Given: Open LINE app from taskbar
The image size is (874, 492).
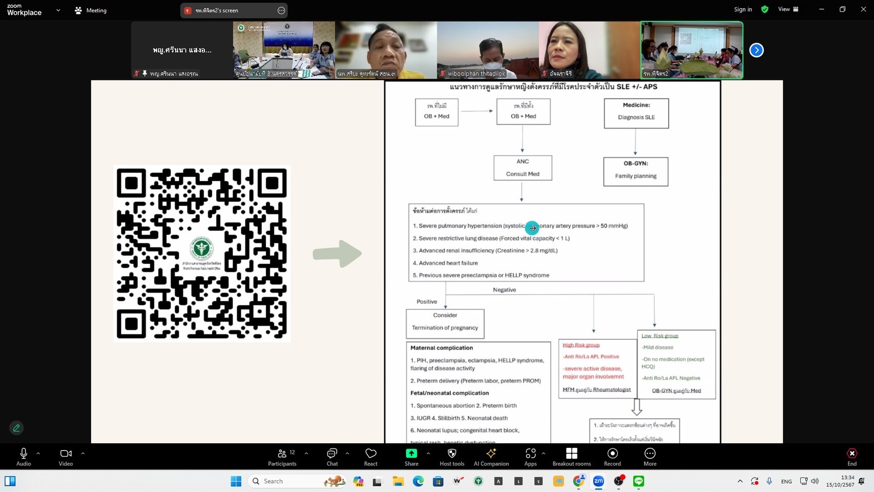Looking at the screenshot, I should click(x=638, y=481).
